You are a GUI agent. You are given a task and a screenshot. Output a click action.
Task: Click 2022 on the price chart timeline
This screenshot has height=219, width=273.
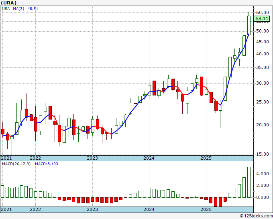[x=35, y=158]
